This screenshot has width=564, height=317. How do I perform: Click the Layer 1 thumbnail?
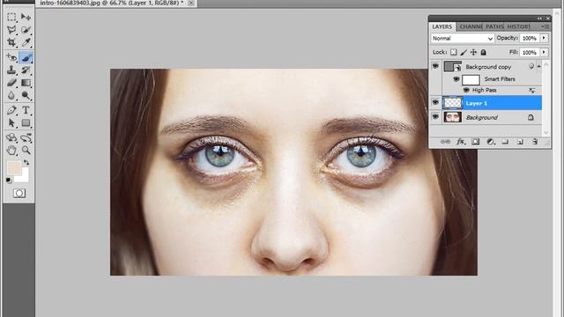tap(452, 103)
